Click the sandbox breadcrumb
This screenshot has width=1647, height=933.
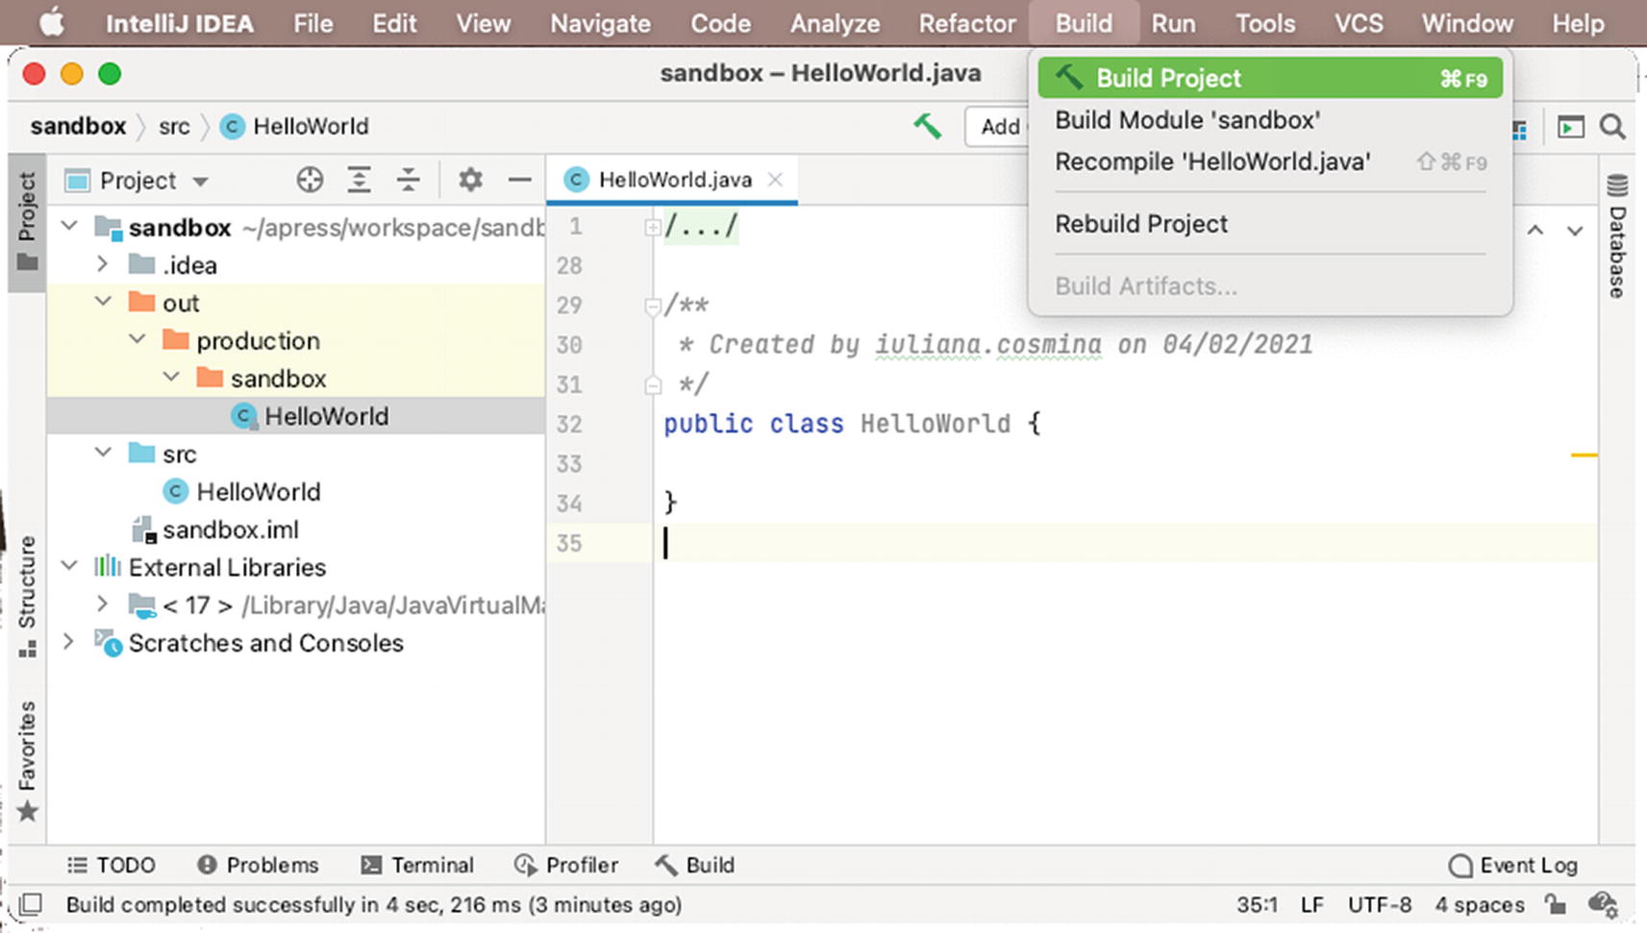point(78,127)
